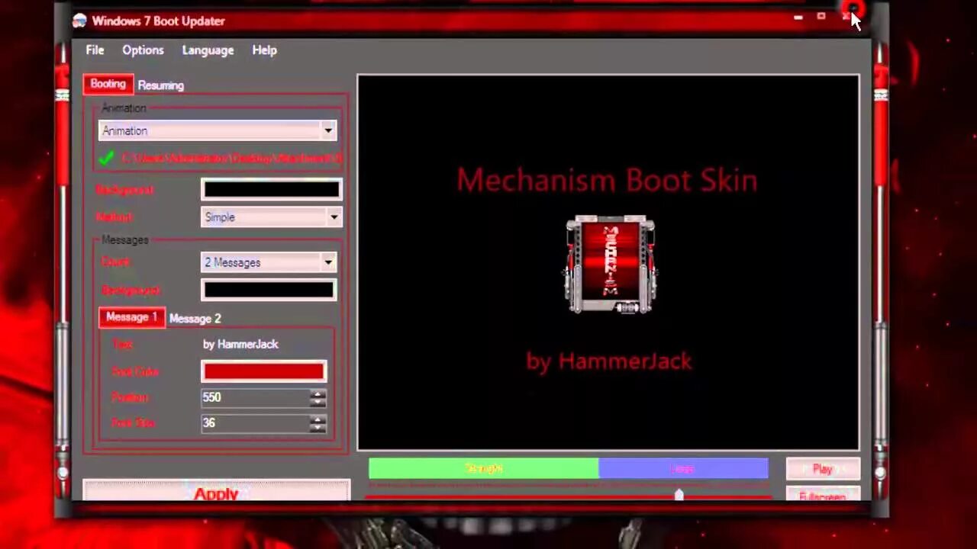Select the Message 2 tab

[195, 319]
